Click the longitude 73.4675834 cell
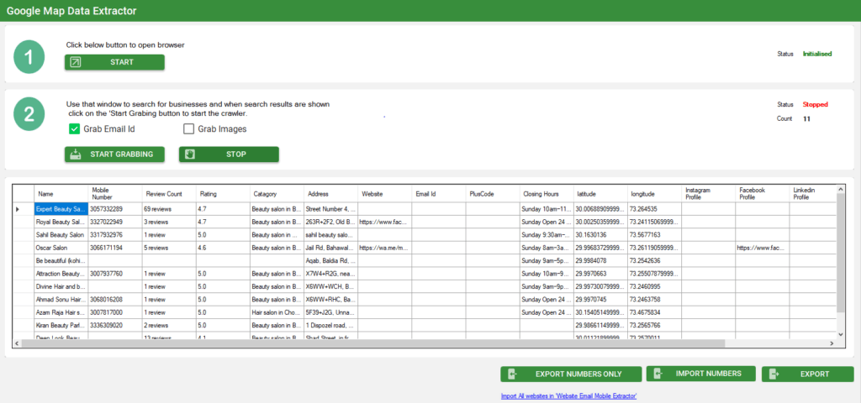Screen dimensions: 861x403 pyautogui.click(x=654, y=312)
